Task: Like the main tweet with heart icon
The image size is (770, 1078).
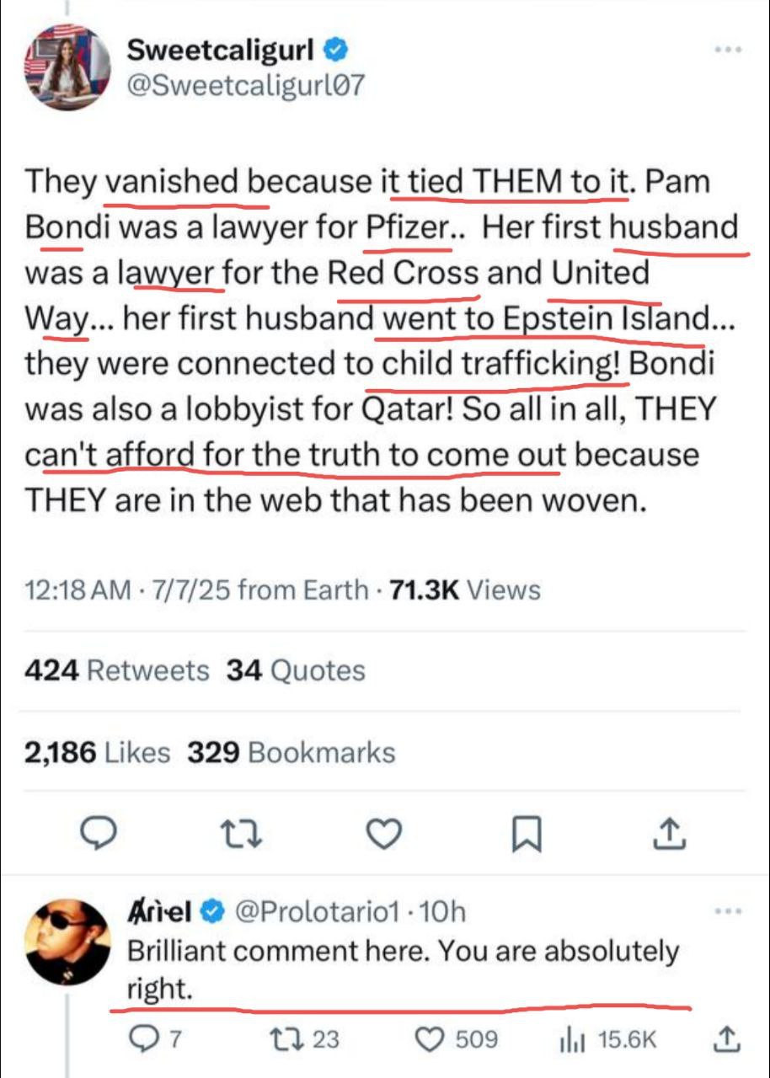Action: click(x=385, y=834)
